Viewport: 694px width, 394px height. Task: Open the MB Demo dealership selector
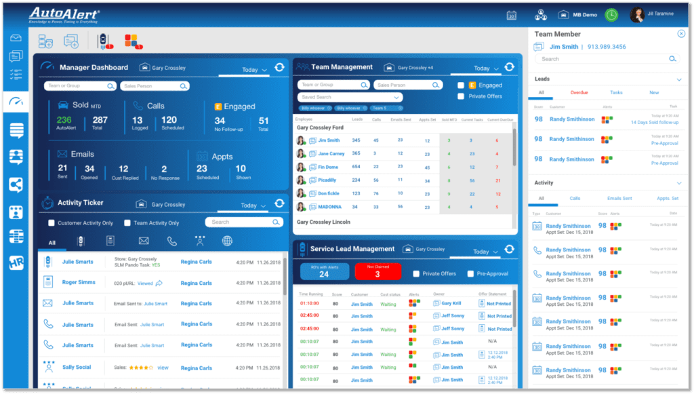[x=577, y=15]
